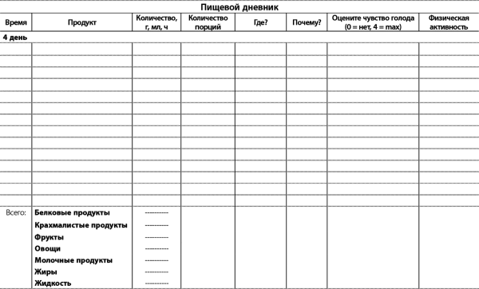Screen dimensions: 479x289
Task: Click the 'Всего:' summary label
Action: [16, 212]
